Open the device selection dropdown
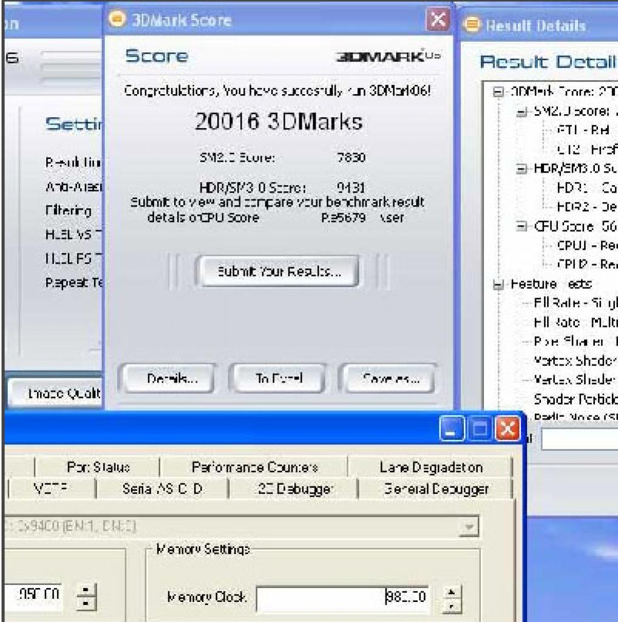Viewport: 618px width, 622px height. 469,527
